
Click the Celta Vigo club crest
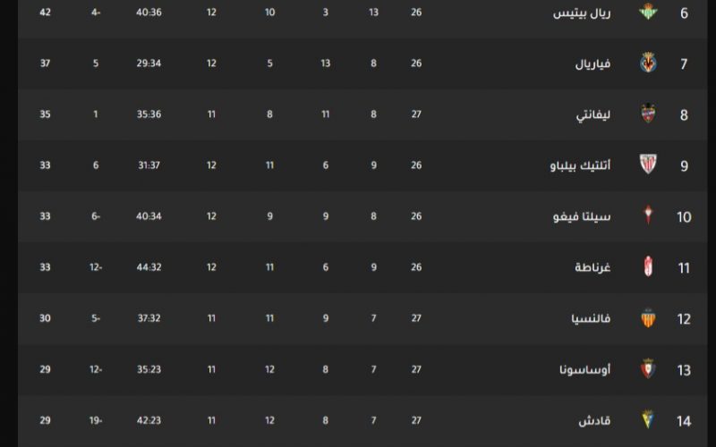click(648, 215)
